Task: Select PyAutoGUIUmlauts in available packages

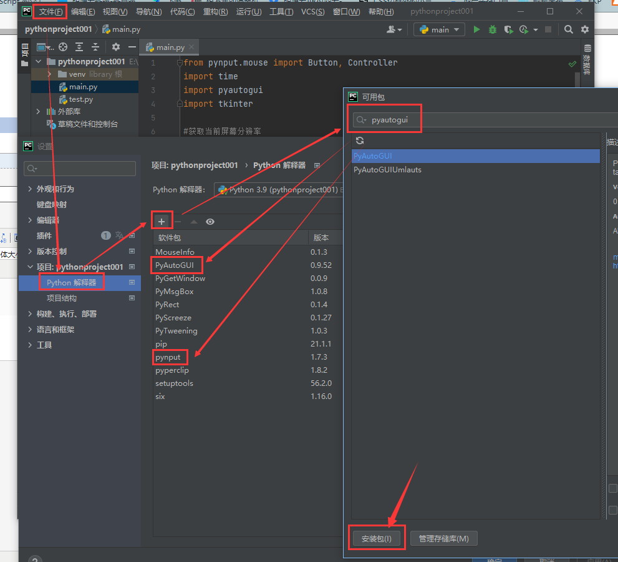Action: [476, 170]
